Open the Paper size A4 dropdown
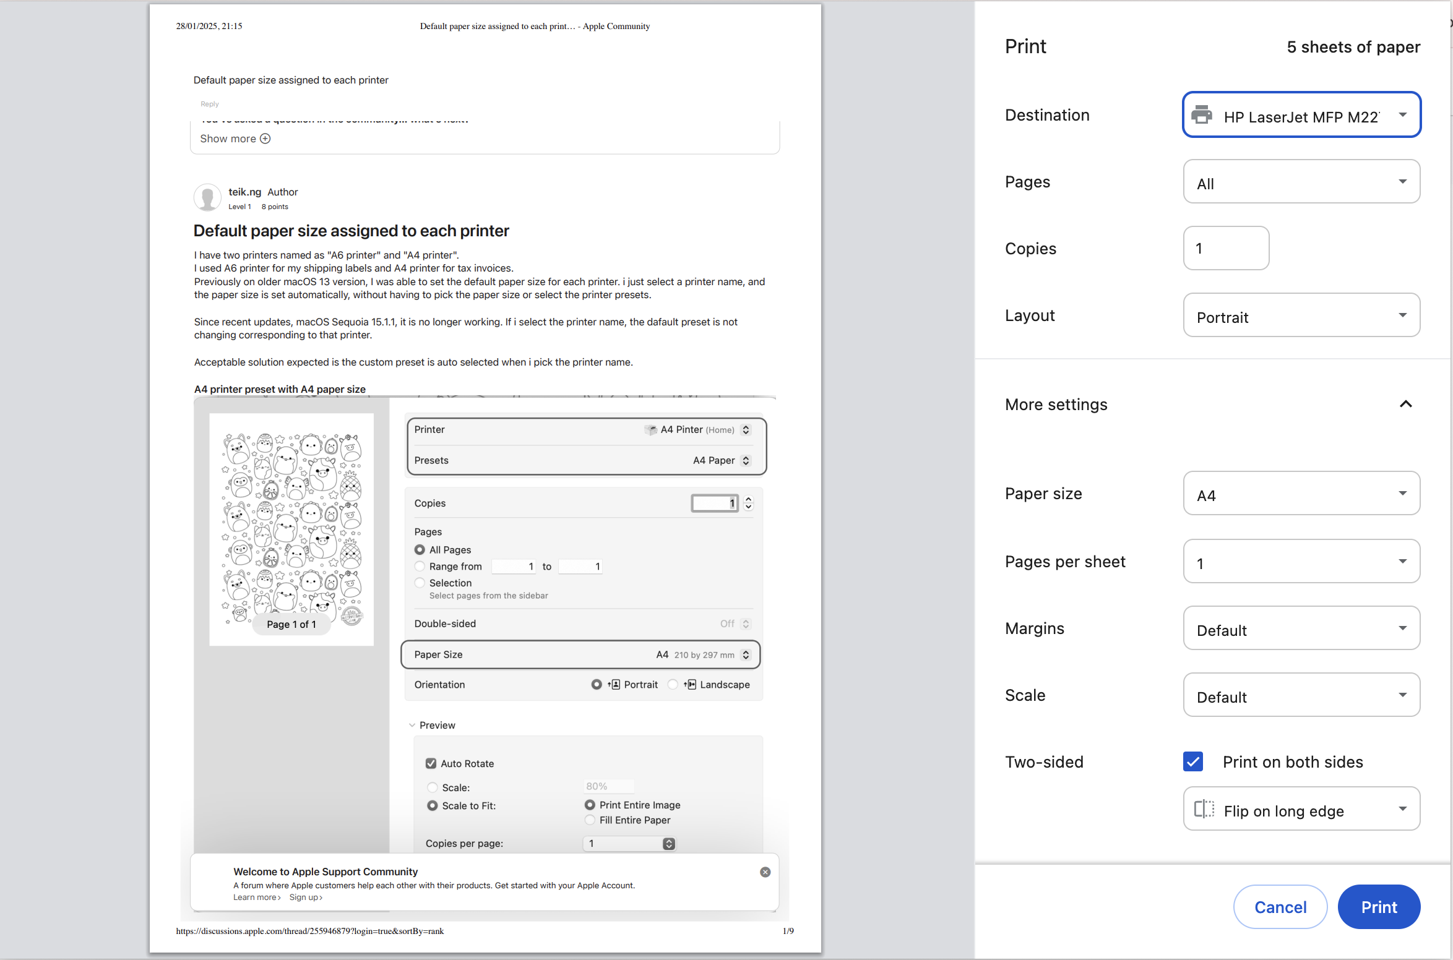The image size is (1453, 960). [1301, 494]
